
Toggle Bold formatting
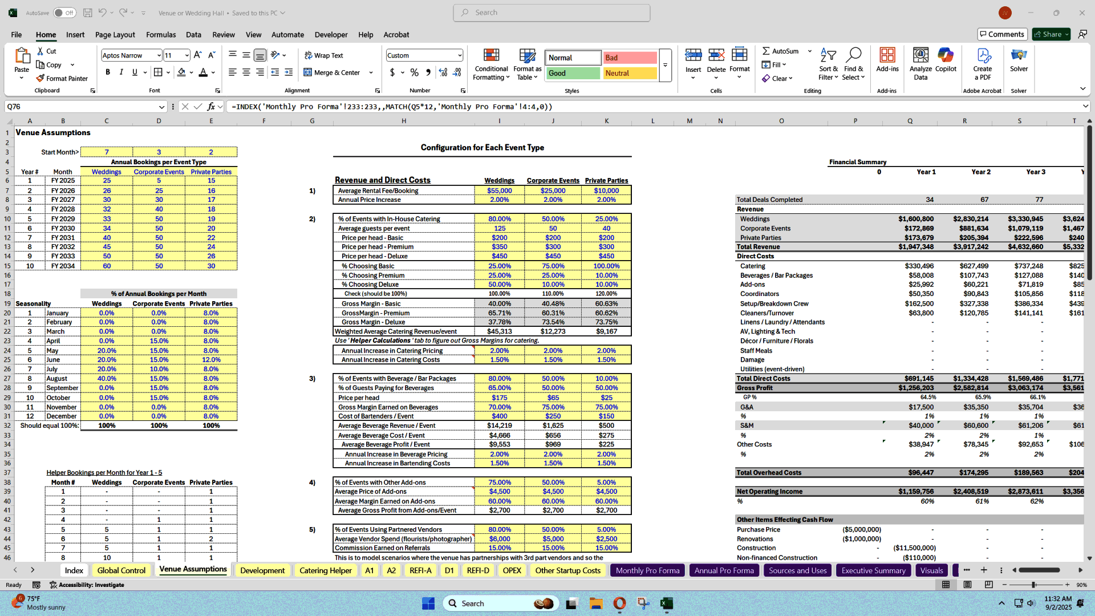point(107,72)
